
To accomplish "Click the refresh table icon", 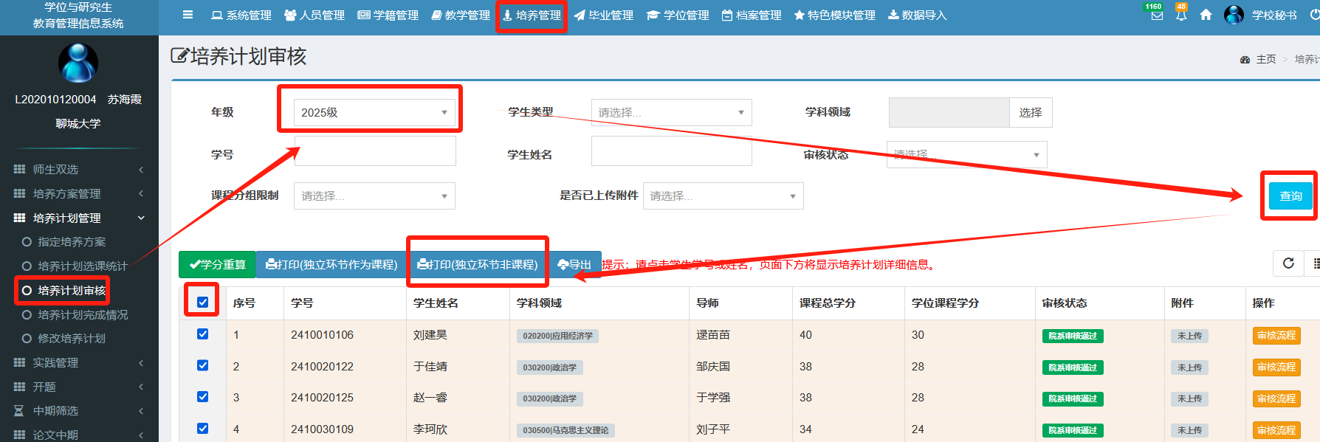I will (x=1288, y=263).
